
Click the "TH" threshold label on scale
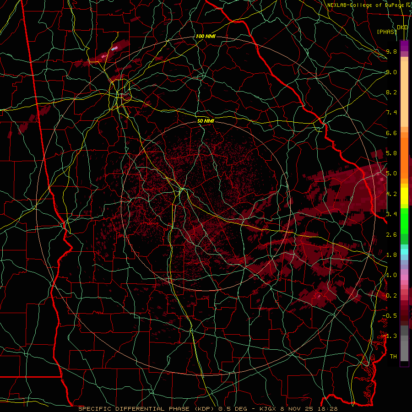[x=393, y=356]
